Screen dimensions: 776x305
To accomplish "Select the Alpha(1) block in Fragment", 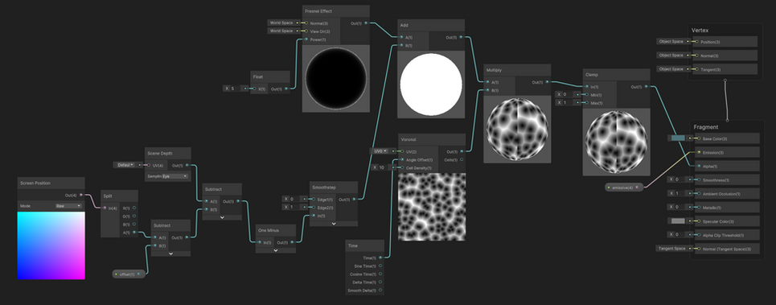I will (726, 166).
